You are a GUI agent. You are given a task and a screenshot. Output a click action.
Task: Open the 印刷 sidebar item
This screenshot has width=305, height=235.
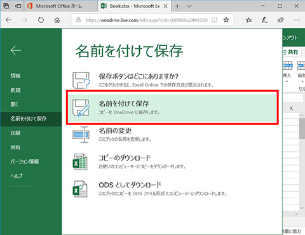tap(15, 133)
